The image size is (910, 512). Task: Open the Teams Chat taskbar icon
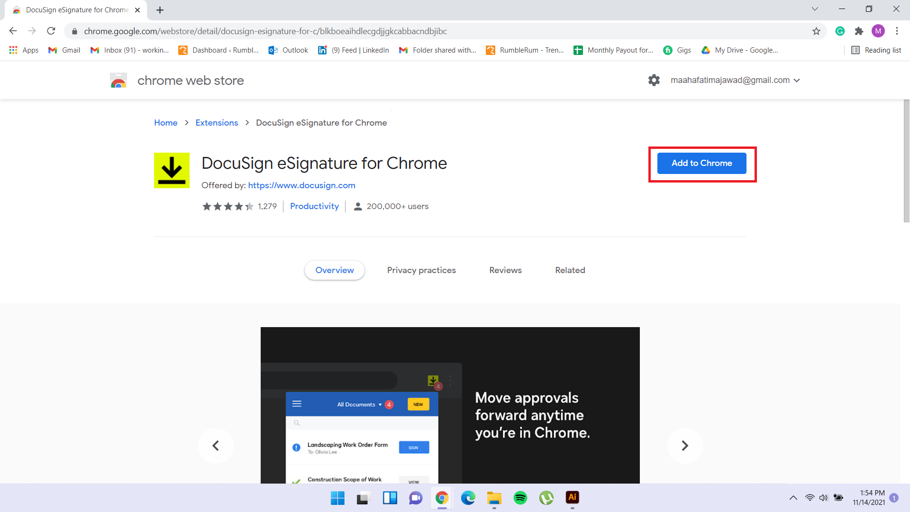pos(416,498)
